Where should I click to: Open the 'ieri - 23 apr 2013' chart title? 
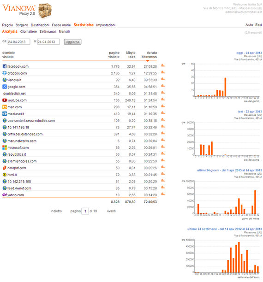click(250, 112)
